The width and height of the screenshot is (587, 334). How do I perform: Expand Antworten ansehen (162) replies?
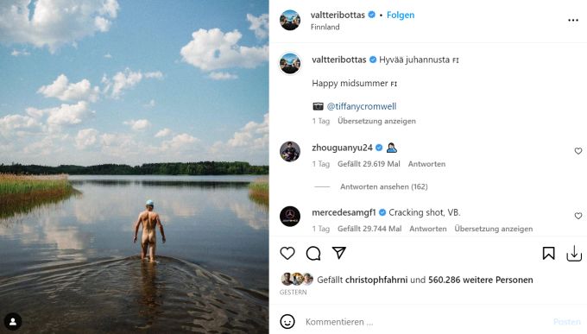384,186
